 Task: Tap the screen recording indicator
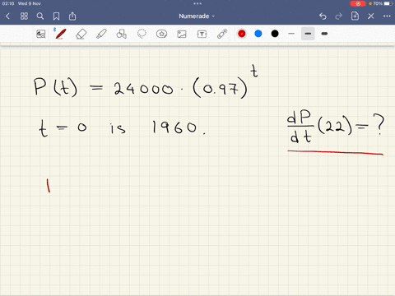pos(358,3)
